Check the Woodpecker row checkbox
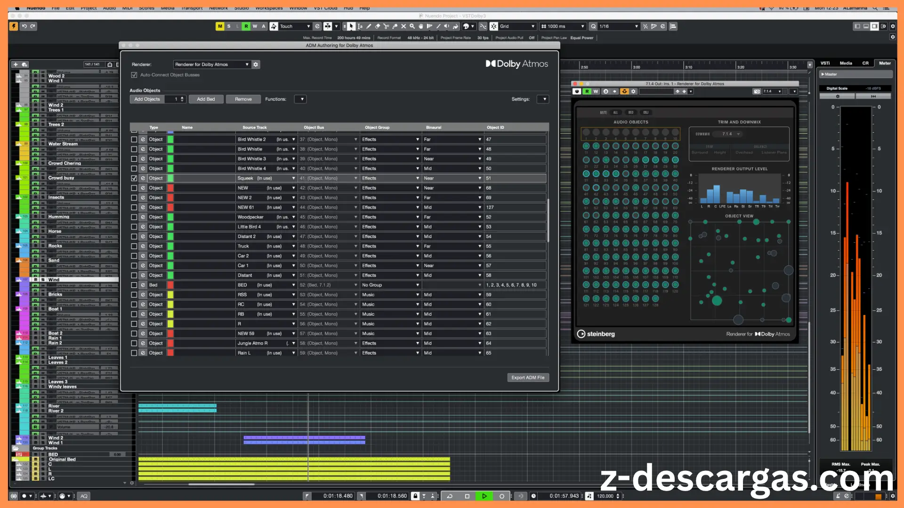This screenshot has width=904, height=508. 134,217
